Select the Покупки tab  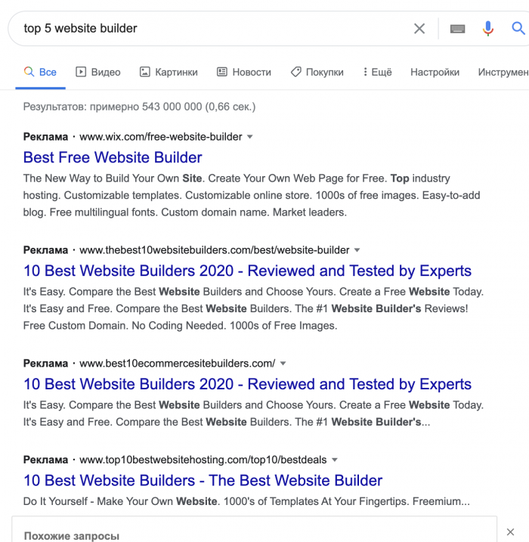(317, 72)
